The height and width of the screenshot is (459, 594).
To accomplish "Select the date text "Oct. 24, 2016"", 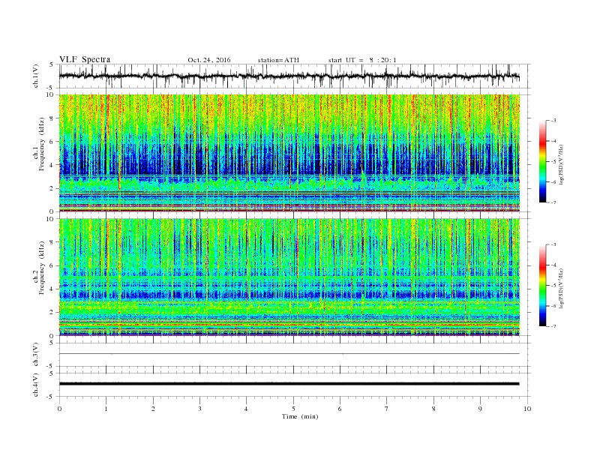I will (209, 60).
